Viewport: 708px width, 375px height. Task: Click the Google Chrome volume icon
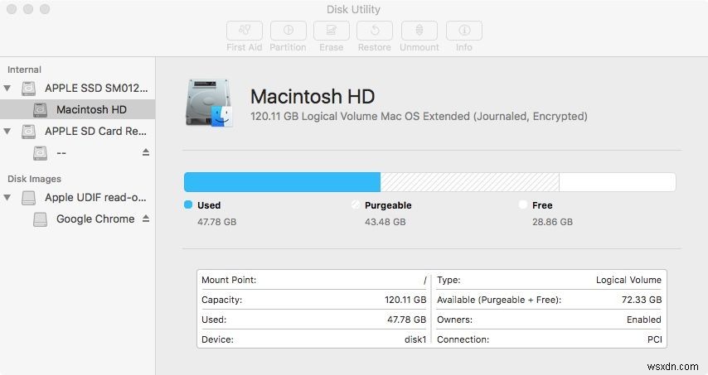point(40,219)
